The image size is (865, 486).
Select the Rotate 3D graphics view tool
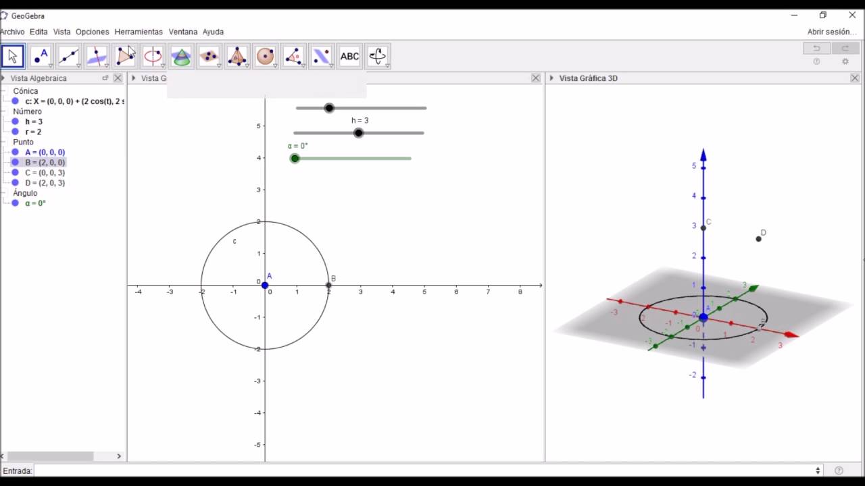(x=377, y=57)
